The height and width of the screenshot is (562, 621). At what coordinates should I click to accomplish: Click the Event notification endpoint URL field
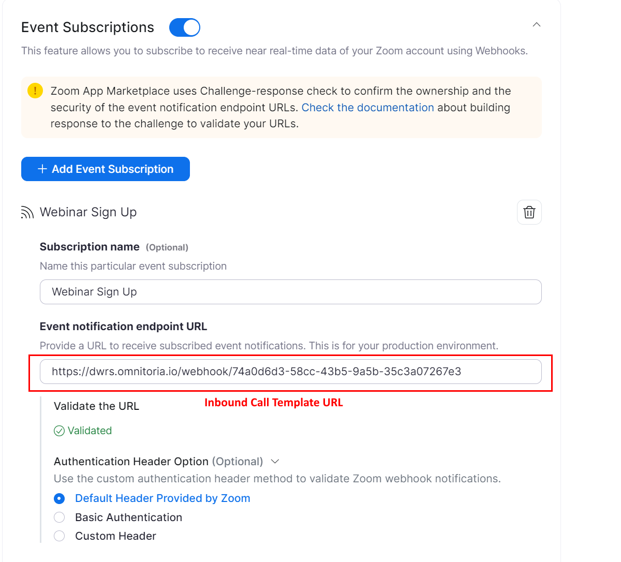point(290,372)
